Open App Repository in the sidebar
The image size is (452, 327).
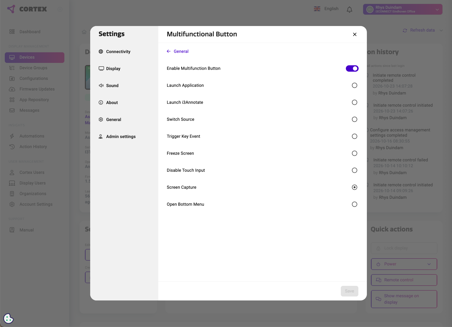(x=35, y=100)
